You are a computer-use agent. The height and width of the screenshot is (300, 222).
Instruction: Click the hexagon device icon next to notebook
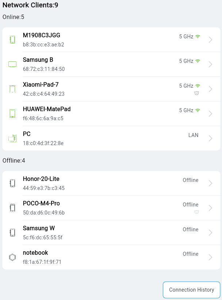[x=12, y=257]
